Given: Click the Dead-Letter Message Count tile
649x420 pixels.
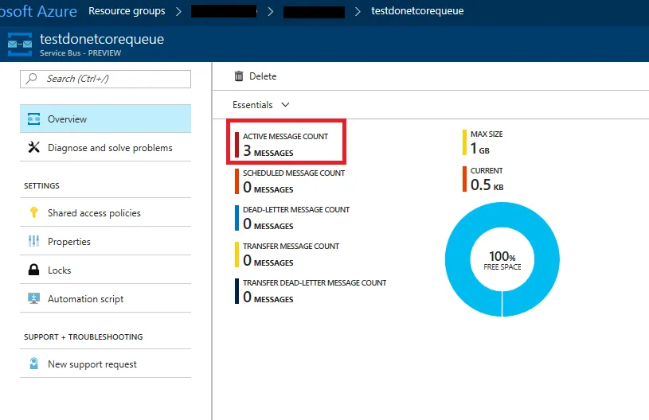Looking at the screenshot, I should click(292, 218).
